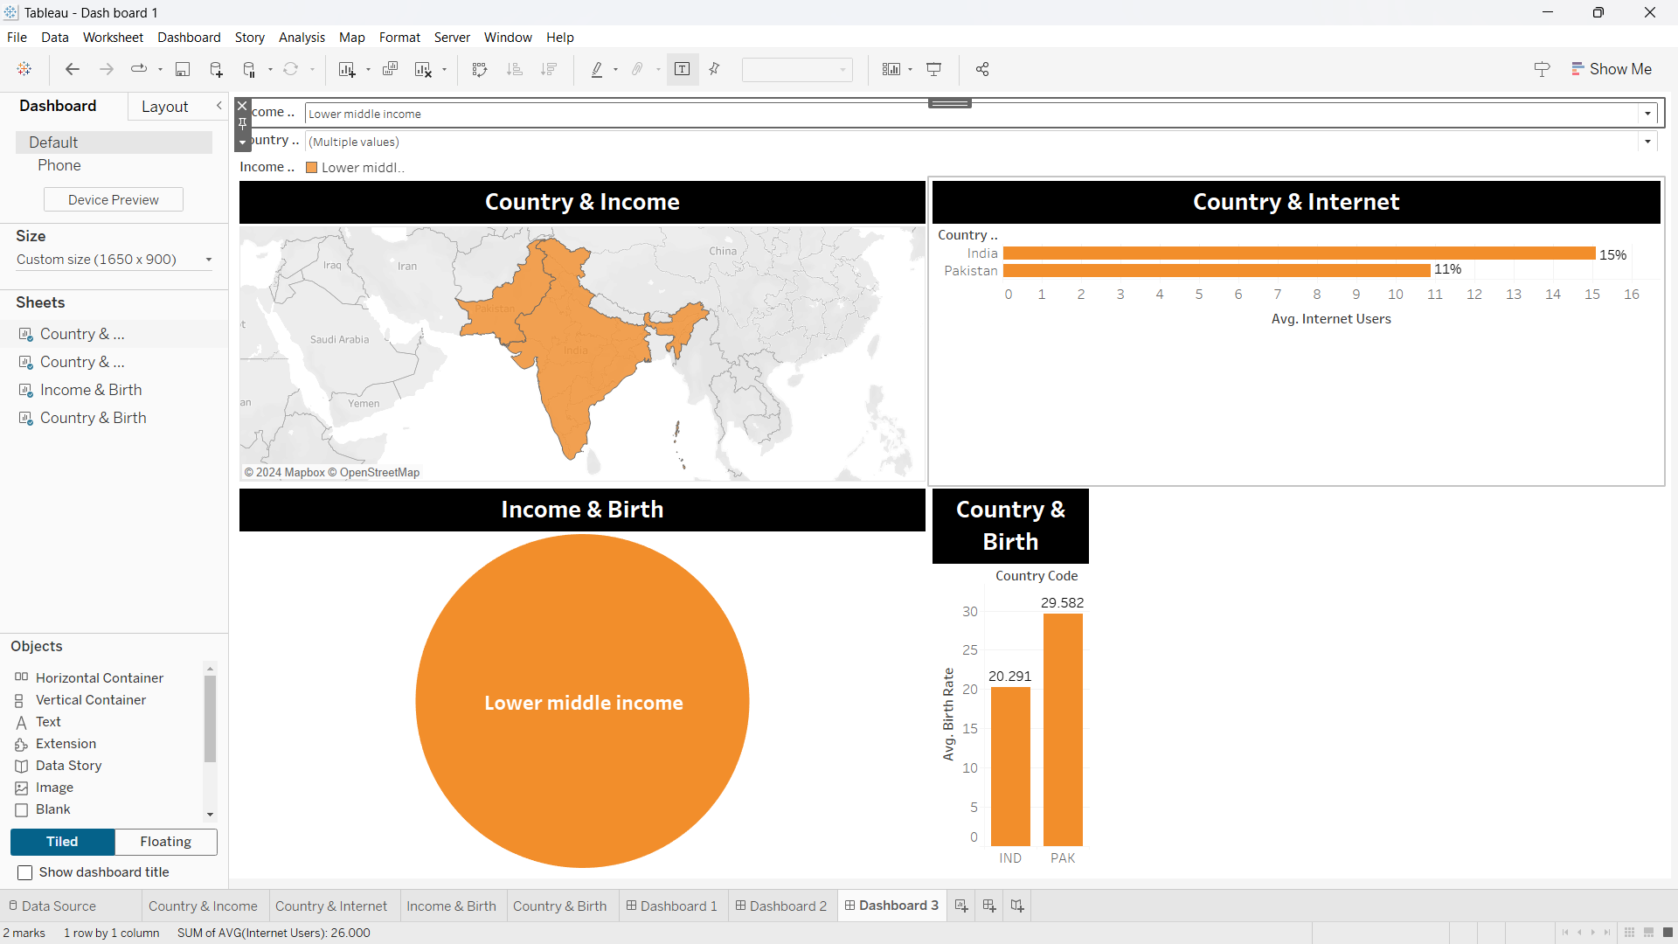
Task: Switch to the Income & Birth sheet tab
Action: click(x=451, y=906)
